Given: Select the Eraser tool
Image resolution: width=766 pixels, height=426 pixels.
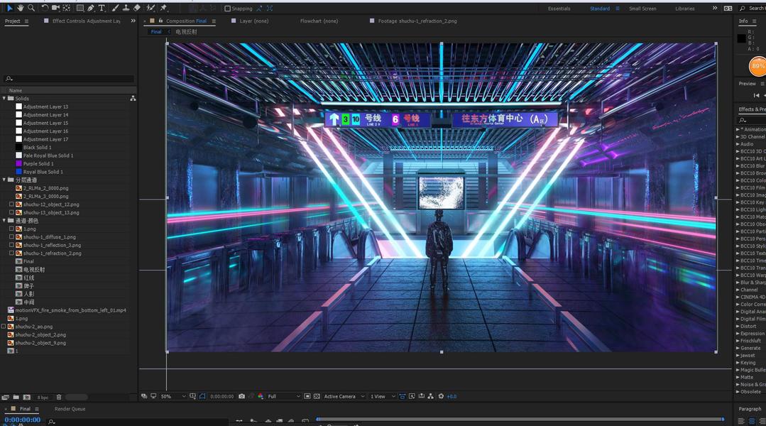Looking at the screenshot, I should pyautogui.click(x=137, y=8).
